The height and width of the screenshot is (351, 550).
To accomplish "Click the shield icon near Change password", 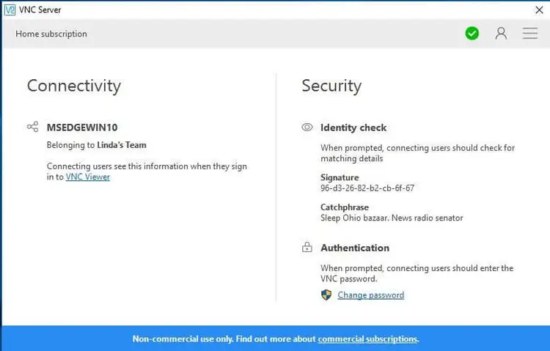I will [x=326, y=295].
